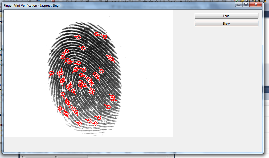
Task: Select the topmost red minutia circle
Action: coord(97,34)
